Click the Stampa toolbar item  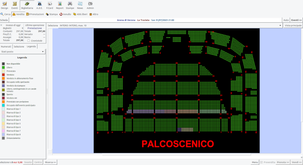click(52, 14)
